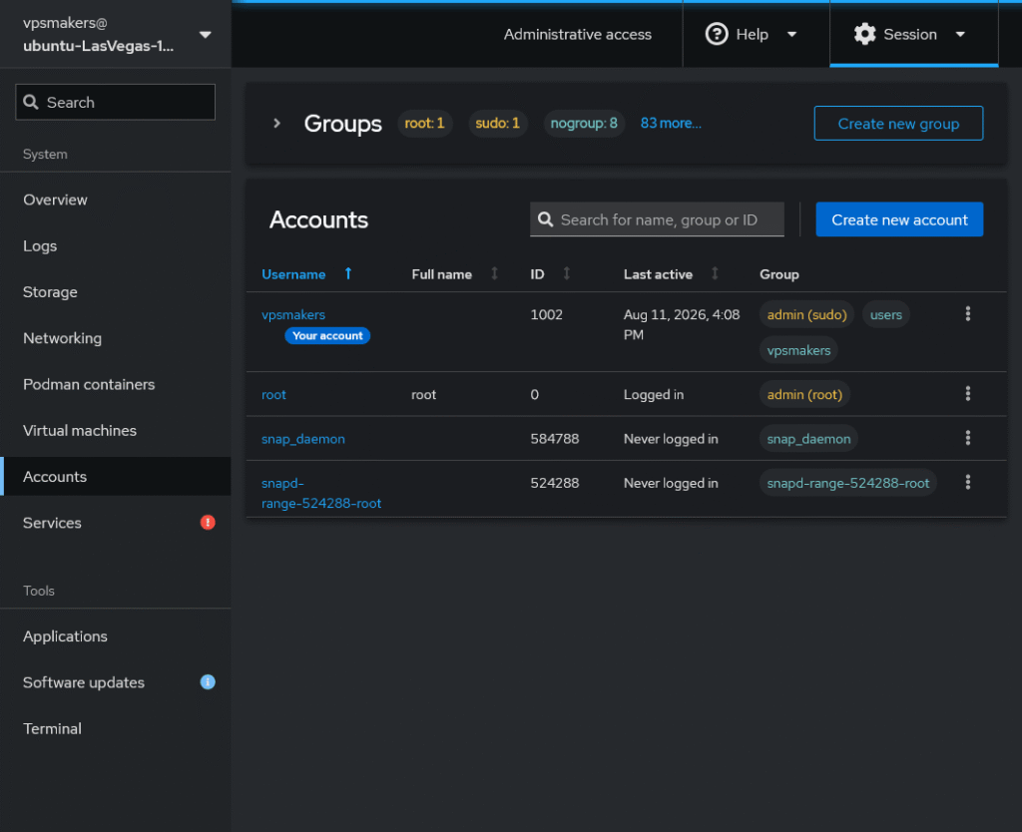Sort by Last active using sort icon
The width and height of the screenshot is (1022, 832).
tap(715, 273)
